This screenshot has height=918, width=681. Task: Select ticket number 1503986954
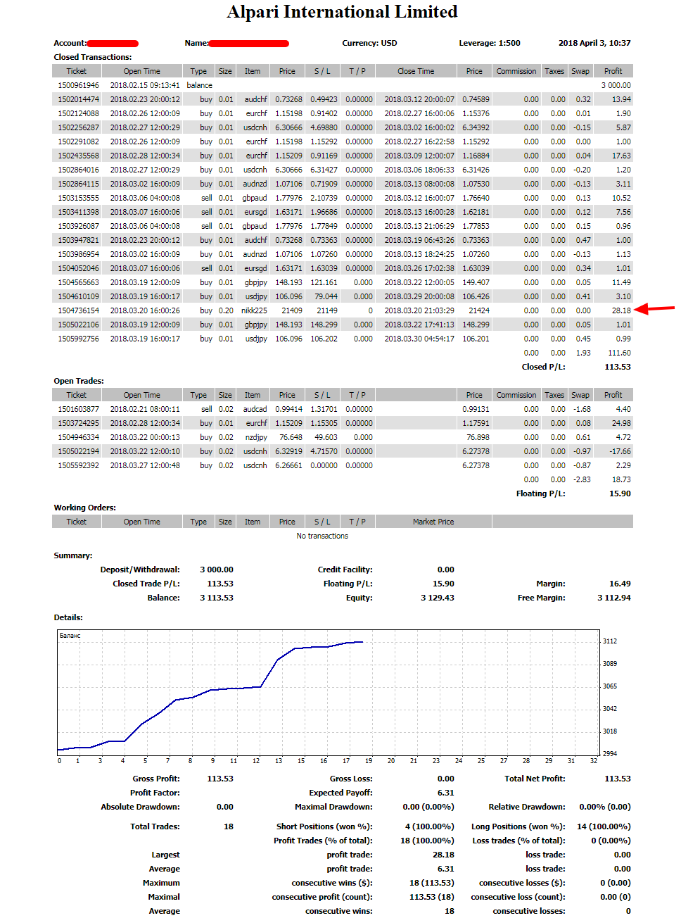(79, 254)
